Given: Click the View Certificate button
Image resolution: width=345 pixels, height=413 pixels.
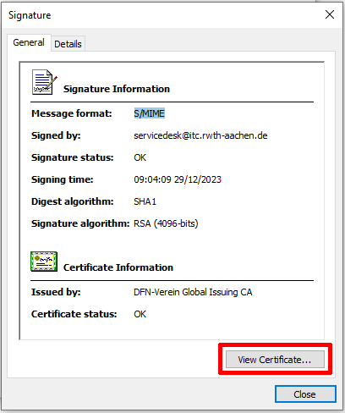Looking at the screenshot, I should (275, 360).
